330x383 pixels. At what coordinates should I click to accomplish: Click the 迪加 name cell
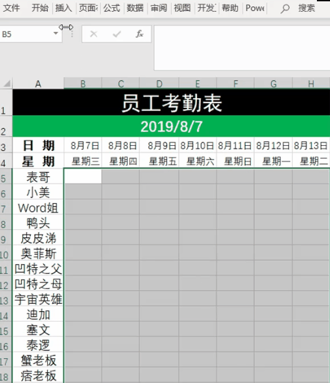(x=38, y=314)
